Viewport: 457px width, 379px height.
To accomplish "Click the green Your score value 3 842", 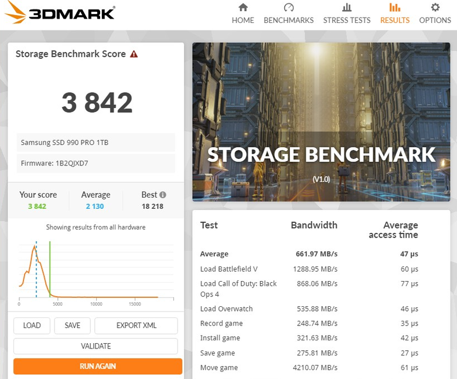I will [37, 207].
